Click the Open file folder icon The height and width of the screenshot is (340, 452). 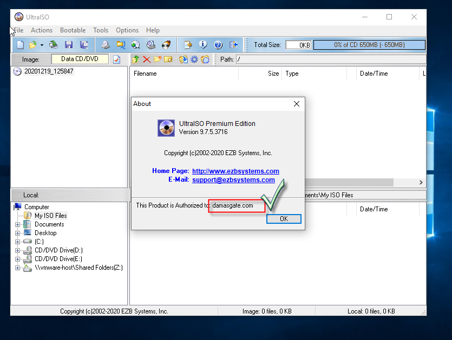(33, 45)
